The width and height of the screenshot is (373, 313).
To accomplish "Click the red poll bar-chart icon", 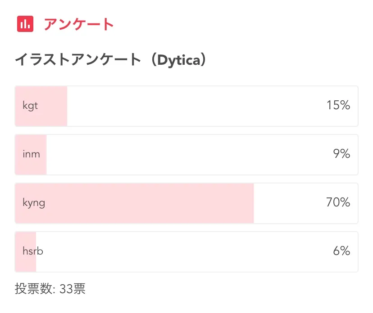I will [x=25, y=24].
